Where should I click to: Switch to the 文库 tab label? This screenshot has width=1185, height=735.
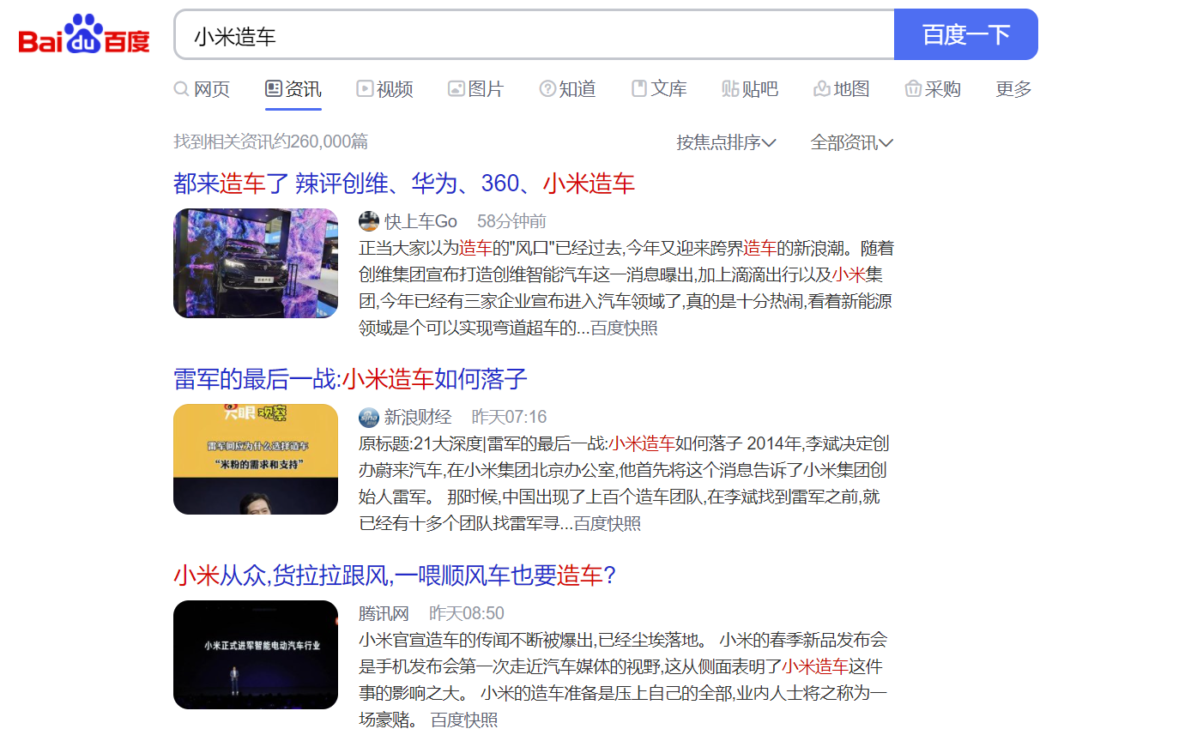click(668, 88)
